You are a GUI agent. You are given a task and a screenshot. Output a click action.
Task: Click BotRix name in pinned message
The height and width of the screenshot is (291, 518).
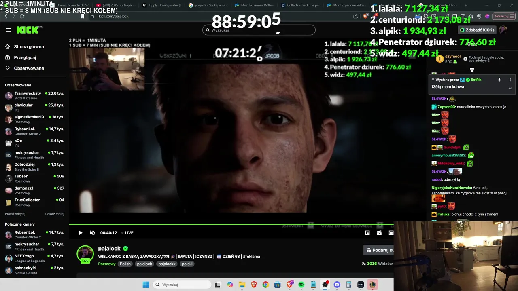coord(476,80)
